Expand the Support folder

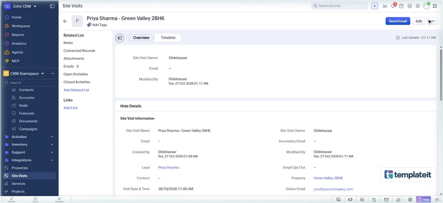(52, 152)
